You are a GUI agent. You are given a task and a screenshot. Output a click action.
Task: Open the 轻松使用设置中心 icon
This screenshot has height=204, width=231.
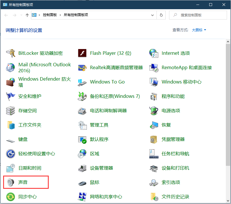[11, 154]
